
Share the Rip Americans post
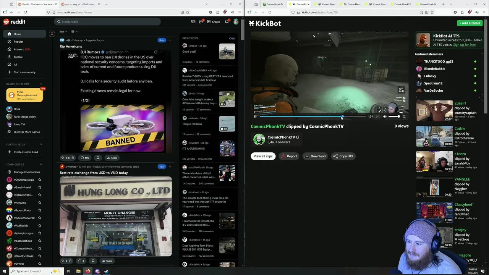[112, 158]
